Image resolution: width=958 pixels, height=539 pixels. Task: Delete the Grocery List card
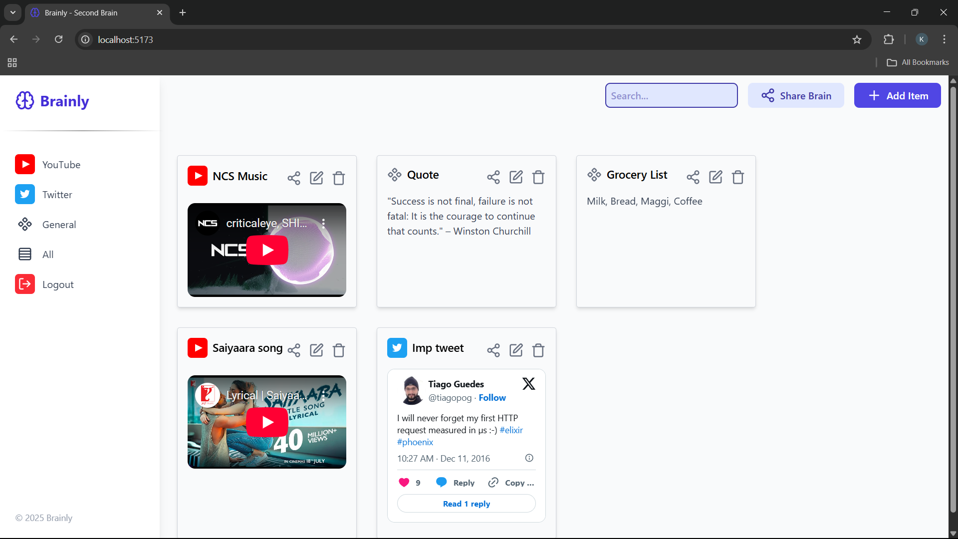point(737,177)
